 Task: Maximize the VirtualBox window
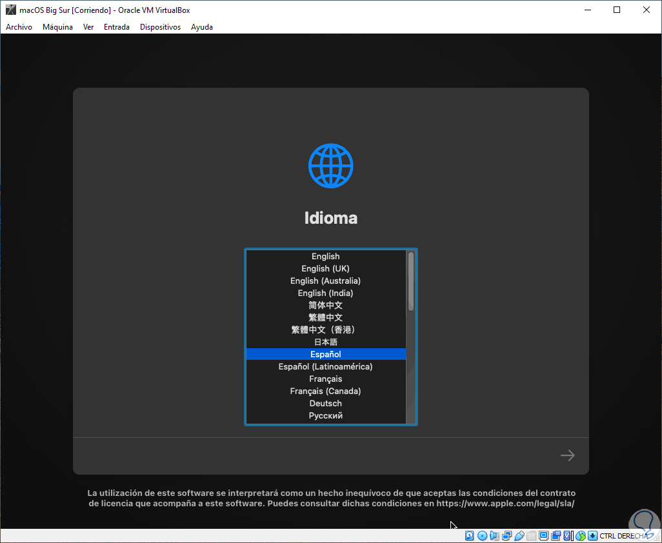[x=617, y=10]
